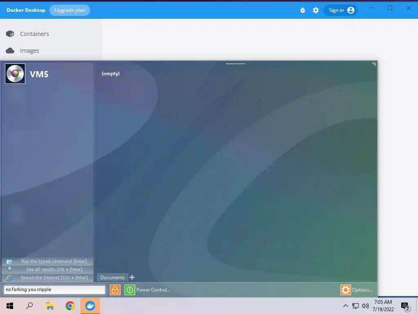The height and width of the screenshot is (314, 418).
Task: Open Power Control options
Action: [x=153, y=290]
